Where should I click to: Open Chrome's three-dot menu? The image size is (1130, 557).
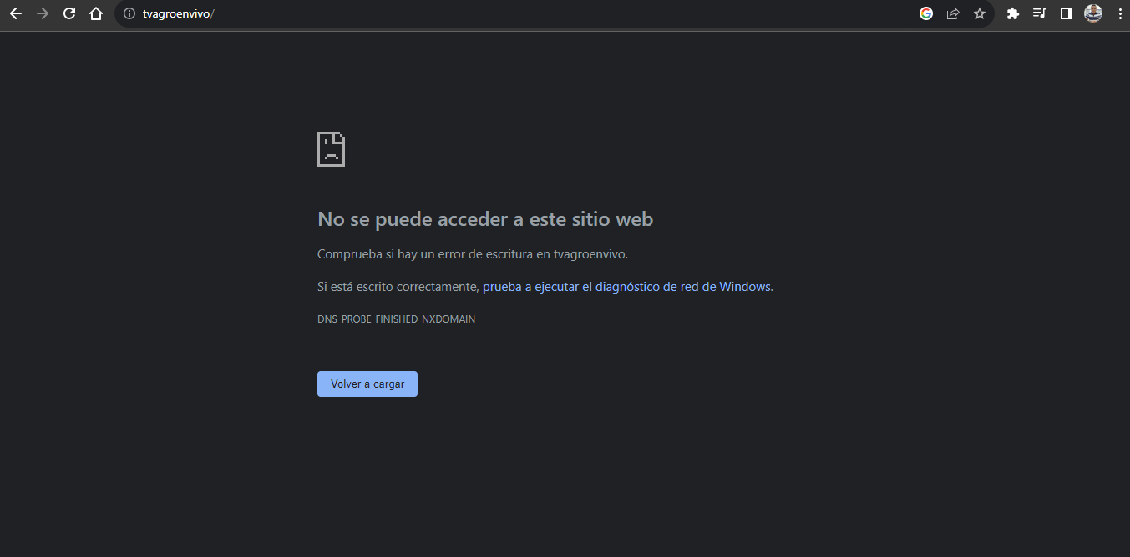pyautogui.click(x=1120, y=13)
